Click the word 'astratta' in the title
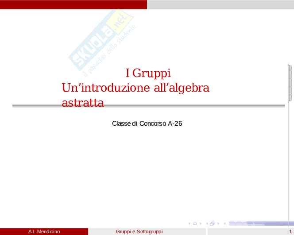 [83, 103]
